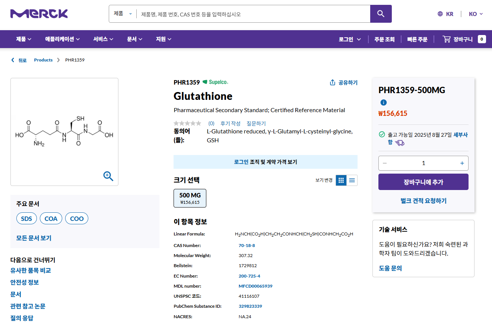492x326 pixels.
Task: Expand the 지원 navigation menu
Action: click(164, 39)
